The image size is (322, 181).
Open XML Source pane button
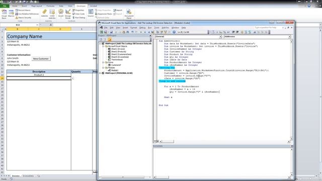(91, 13)
